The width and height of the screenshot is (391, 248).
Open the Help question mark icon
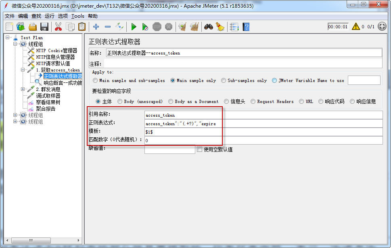[246, 27]
